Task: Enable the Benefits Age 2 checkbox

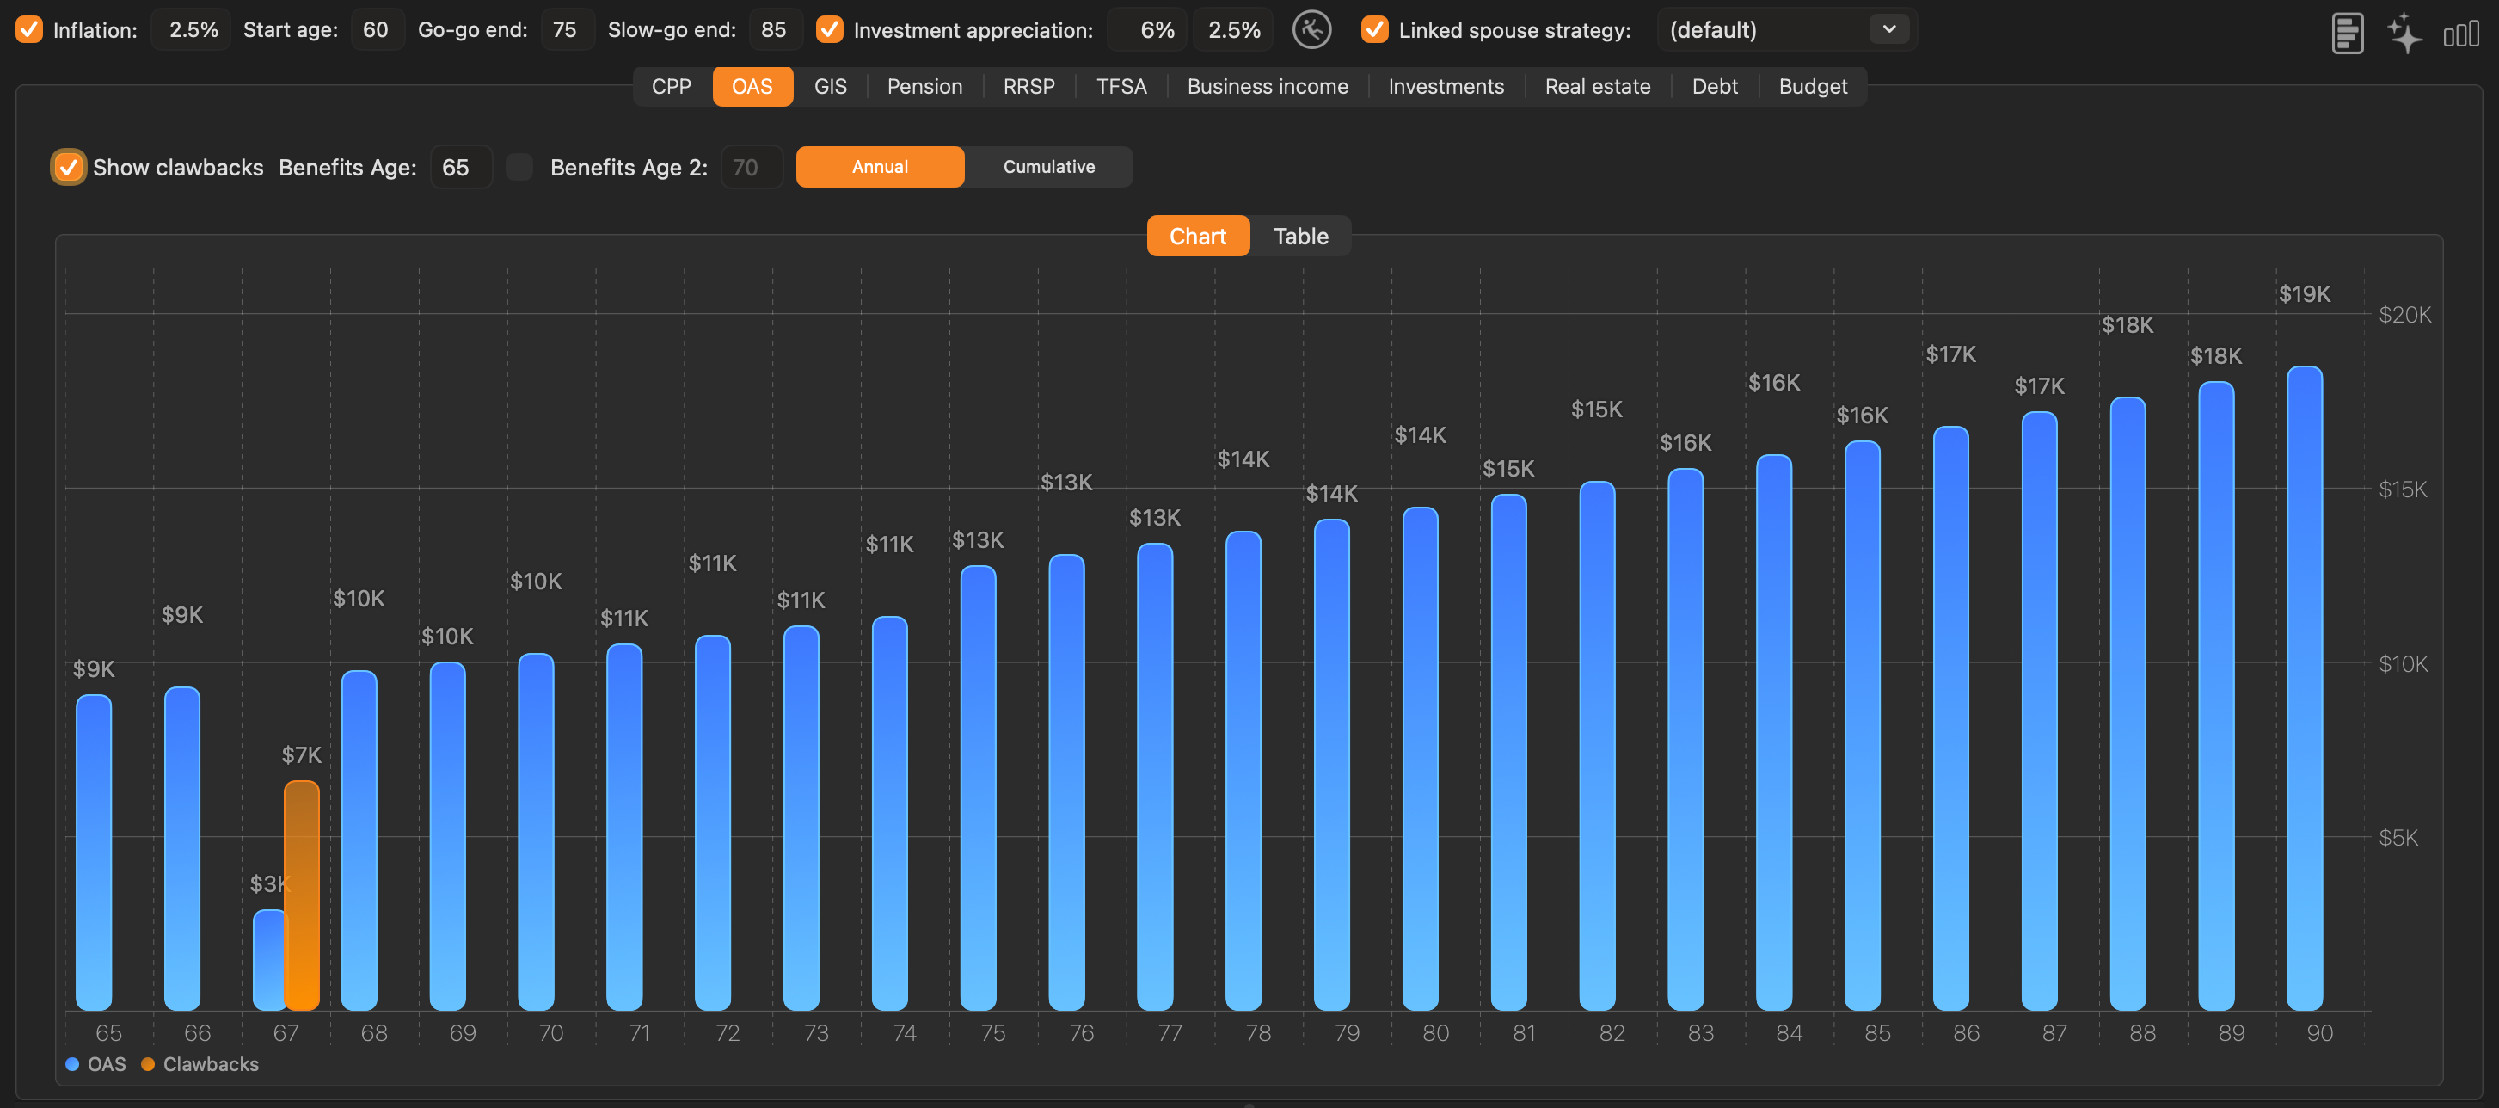Action: coord(520,167)
